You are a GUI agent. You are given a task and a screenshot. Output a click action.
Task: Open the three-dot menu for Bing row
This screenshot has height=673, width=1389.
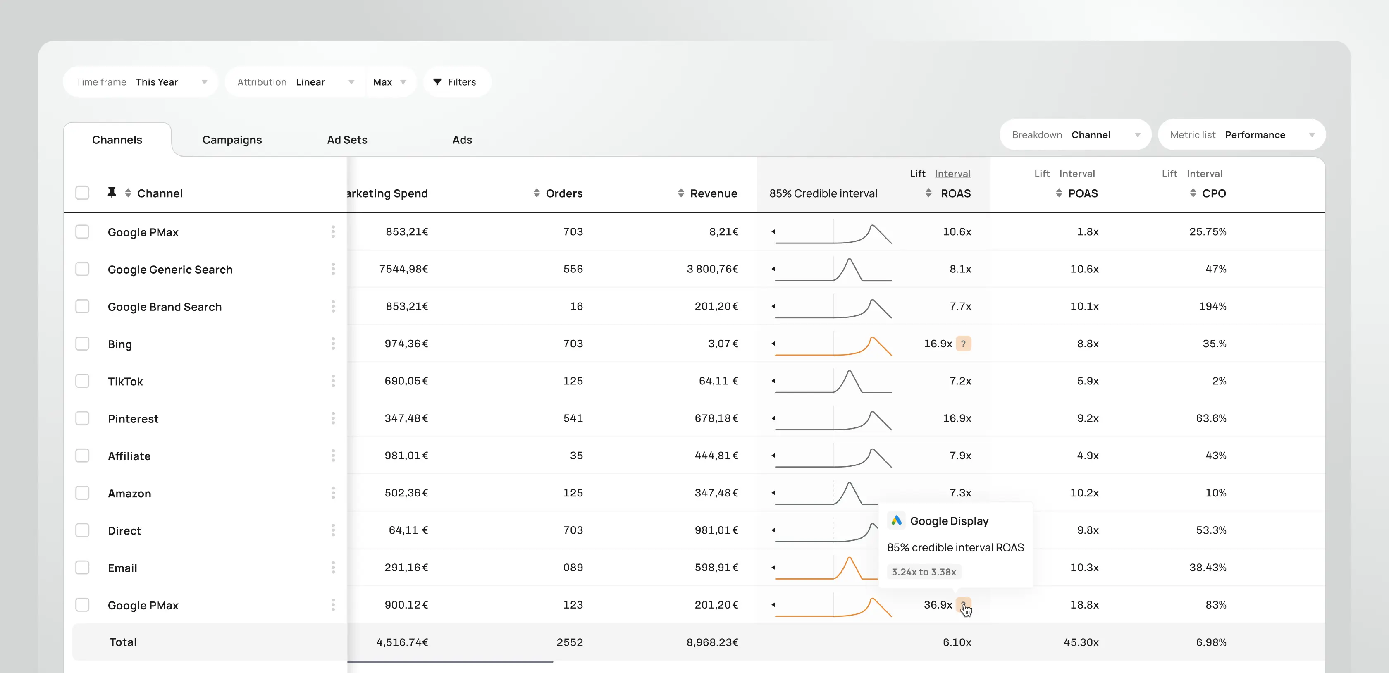[333, 344]
